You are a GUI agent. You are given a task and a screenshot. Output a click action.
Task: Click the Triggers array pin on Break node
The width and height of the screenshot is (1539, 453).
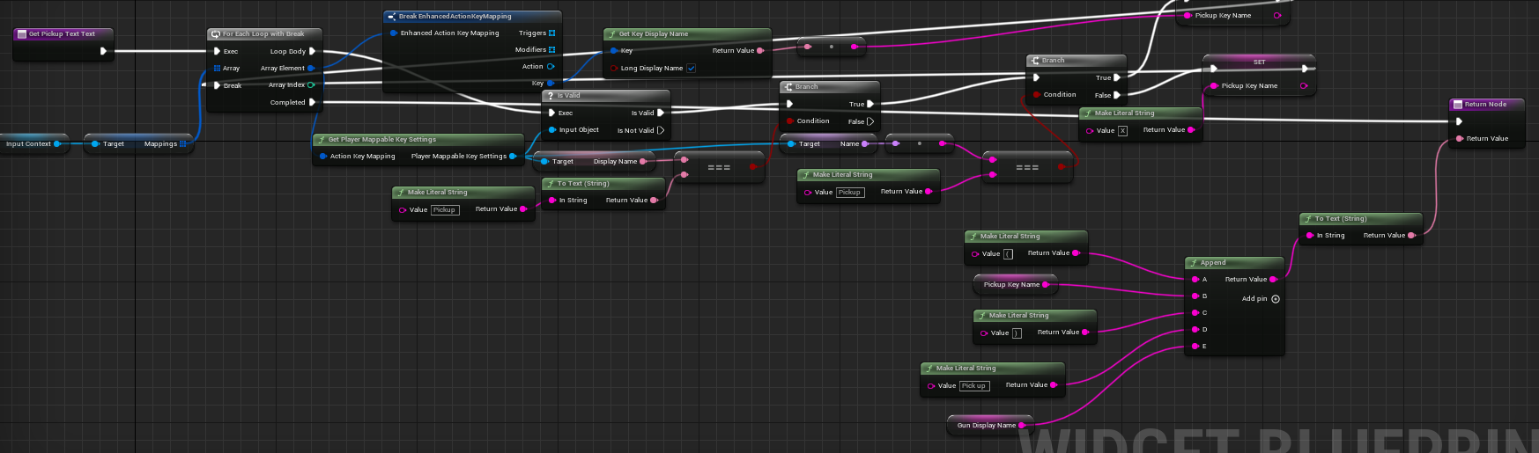coord(551,33)
